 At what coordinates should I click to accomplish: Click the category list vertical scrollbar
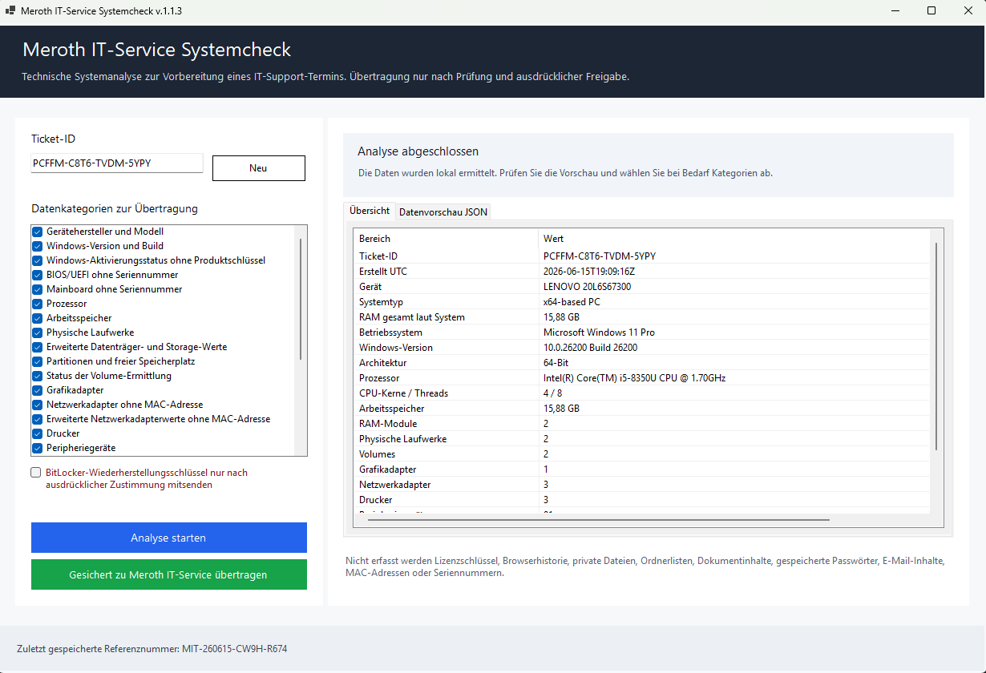[x=301, y=299]
